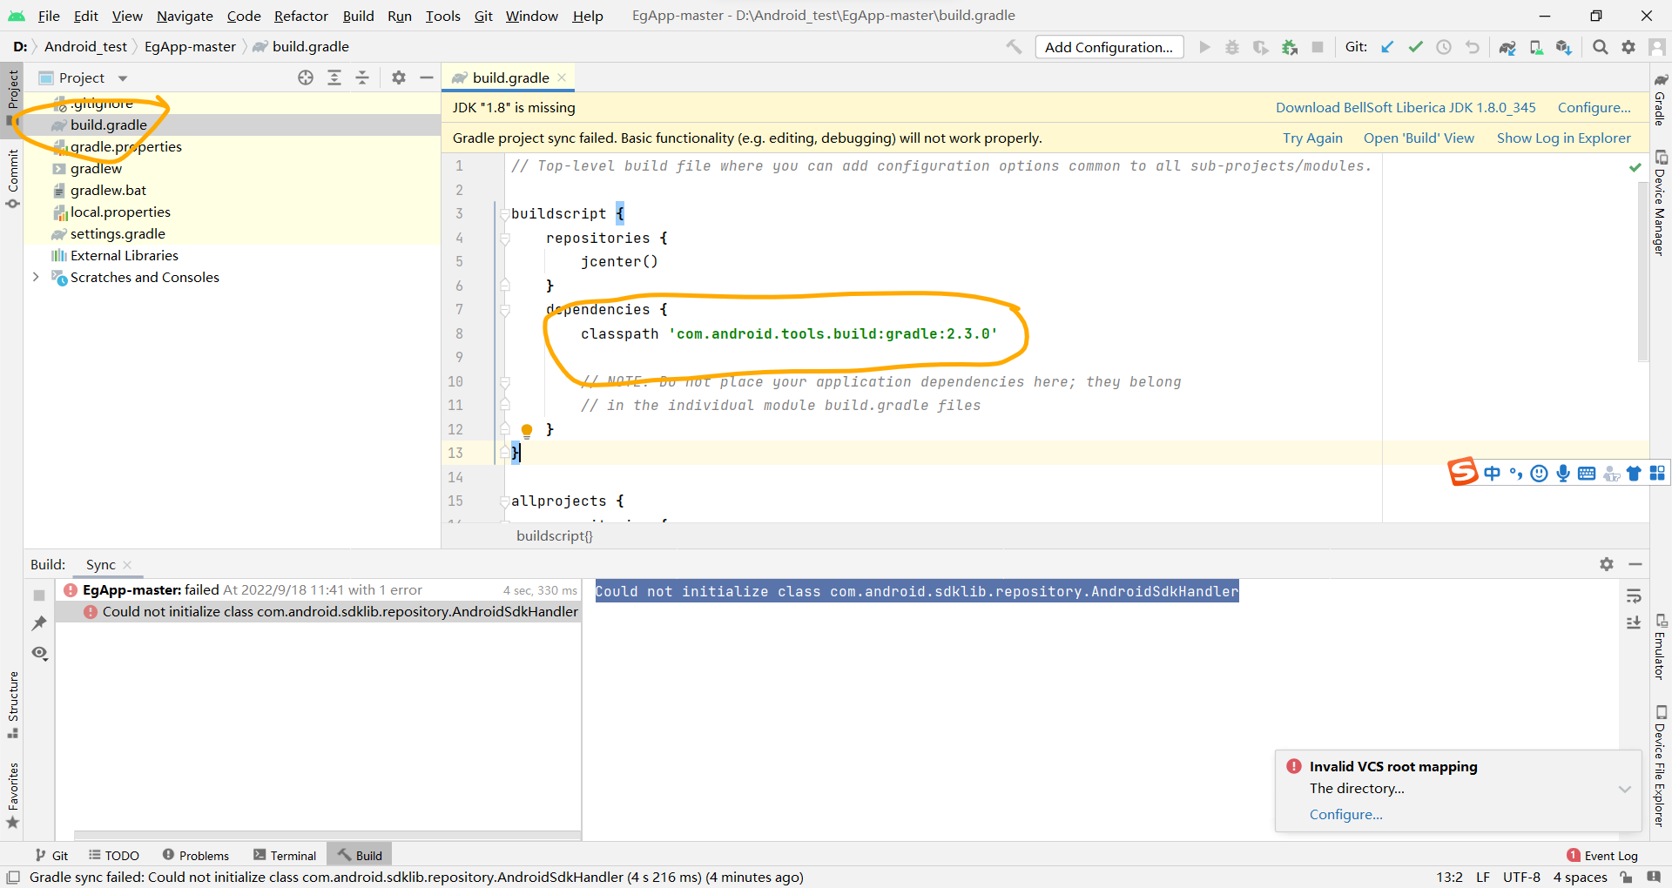Click the Sync Project with Gradle Files icon
This screenshot has height=888, width=1672.
1508,47
